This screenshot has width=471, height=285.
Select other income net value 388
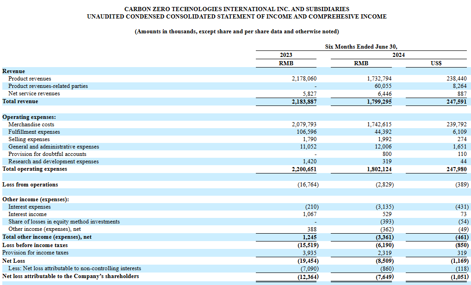(x=312, y=229)
